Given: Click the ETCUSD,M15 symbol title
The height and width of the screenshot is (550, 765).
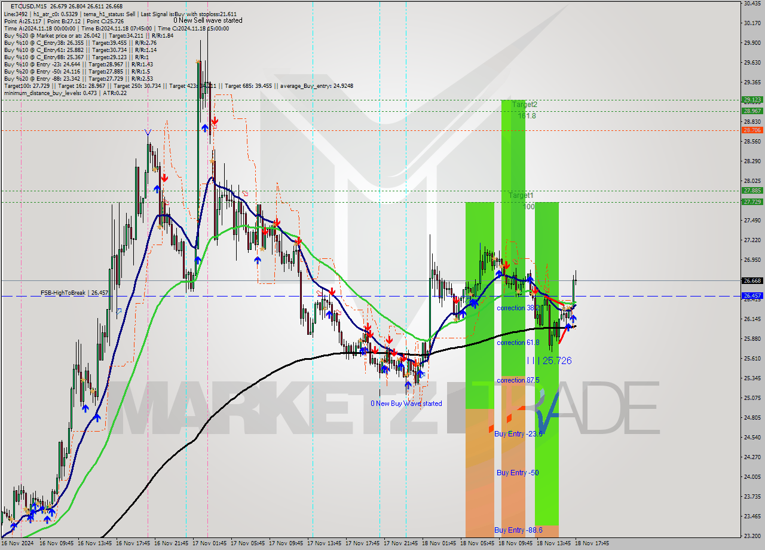Looking at the screenshot, I should pyautogui.click(x=29, y=6).
